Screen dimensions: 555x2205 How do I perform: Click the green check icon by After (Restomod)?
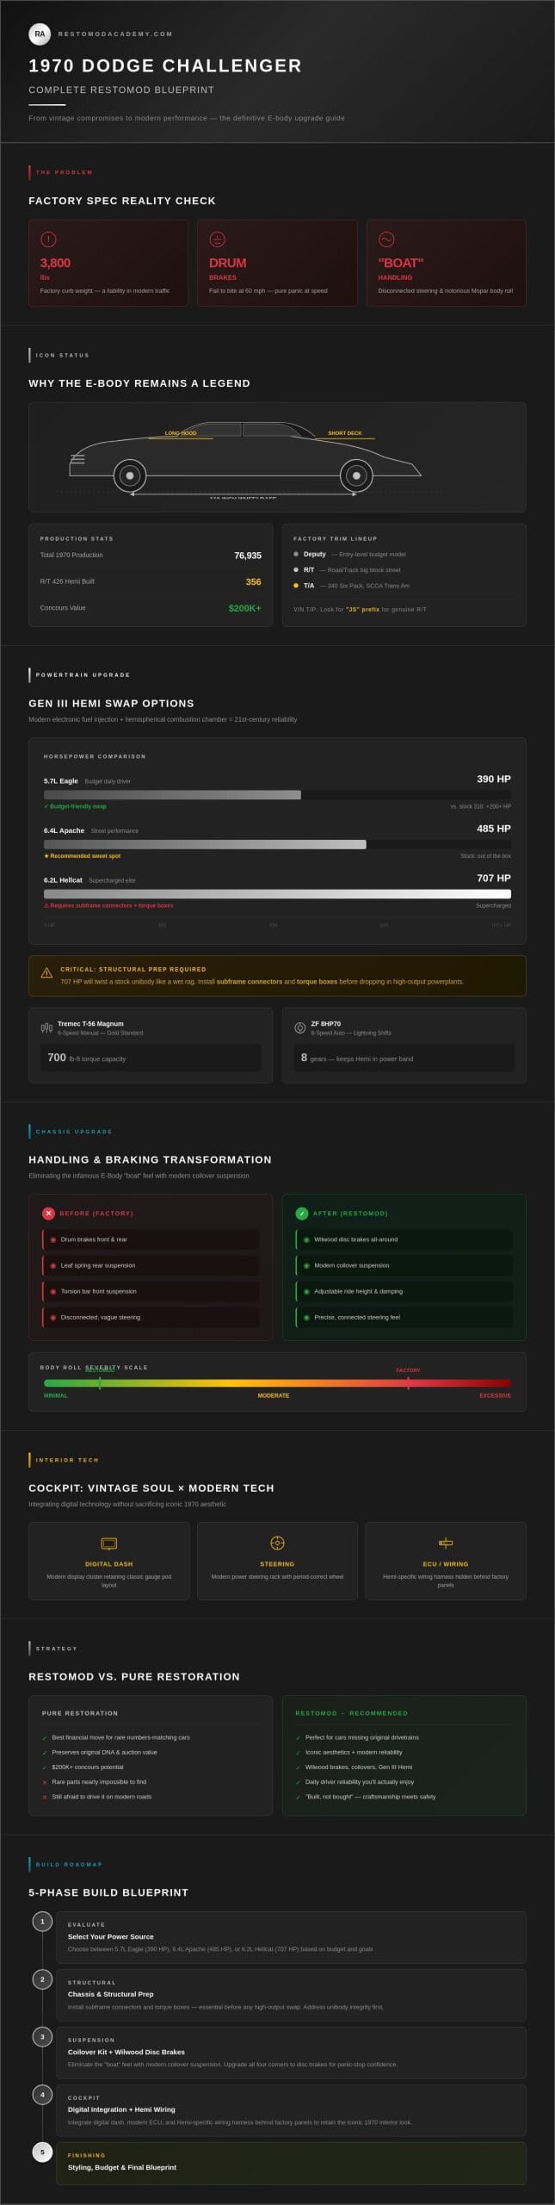coord(302,1214)
